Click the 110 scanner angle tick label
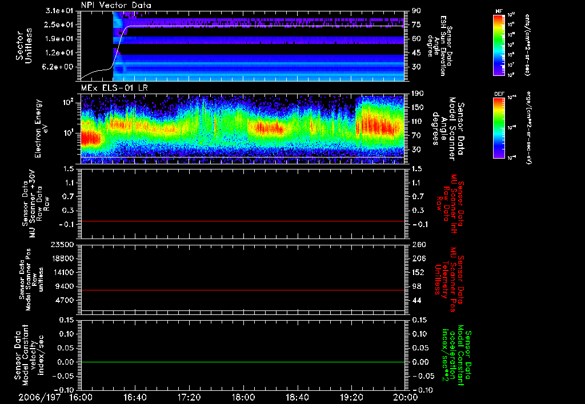Viewport: 585px width, 404px height. pyautogui.click(x=418, y=122)
